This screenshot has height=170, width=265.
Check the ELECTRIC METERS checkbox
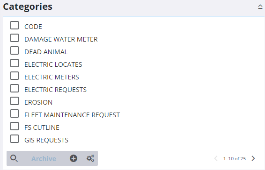[15, 76]
